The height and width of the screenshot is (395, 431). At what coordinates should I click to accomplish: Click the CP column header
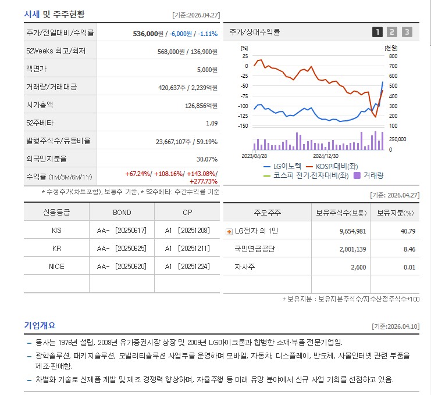tap(187, 213)
